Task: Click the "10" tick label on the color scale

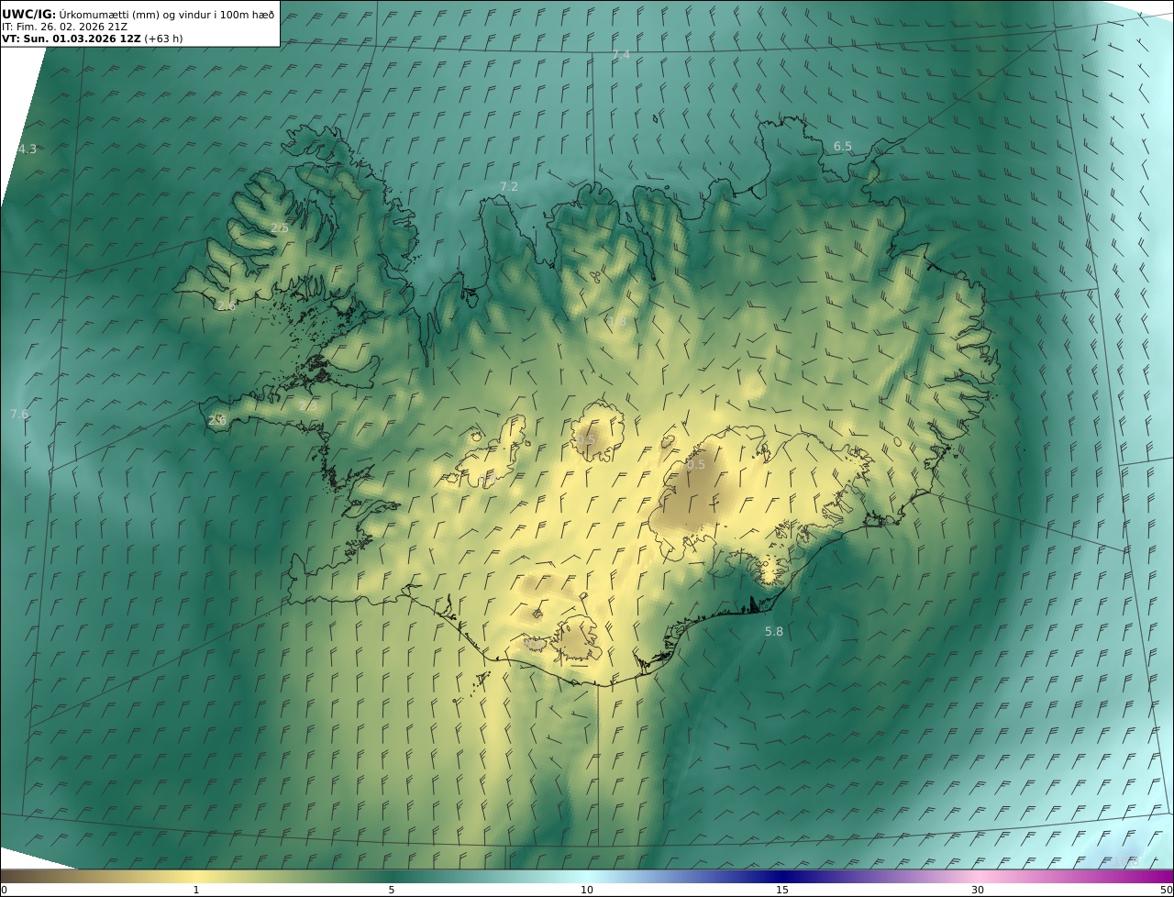Action: pyautogui.click(x=587, y=890)
